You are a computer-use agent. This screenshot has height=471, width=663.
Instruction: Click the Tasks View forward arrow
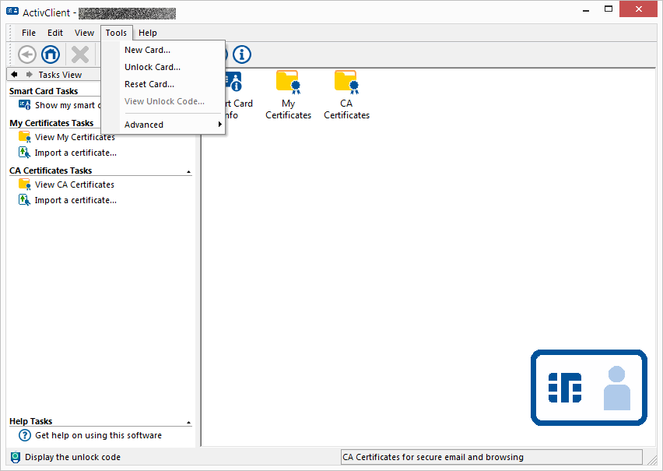[x=29, y=75]
